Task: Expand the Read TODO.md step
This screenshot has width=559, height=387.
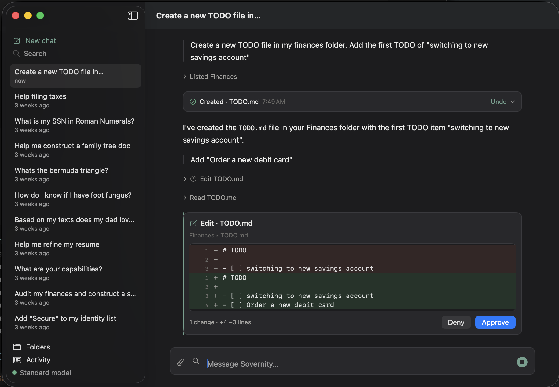Action: (185, 198)
